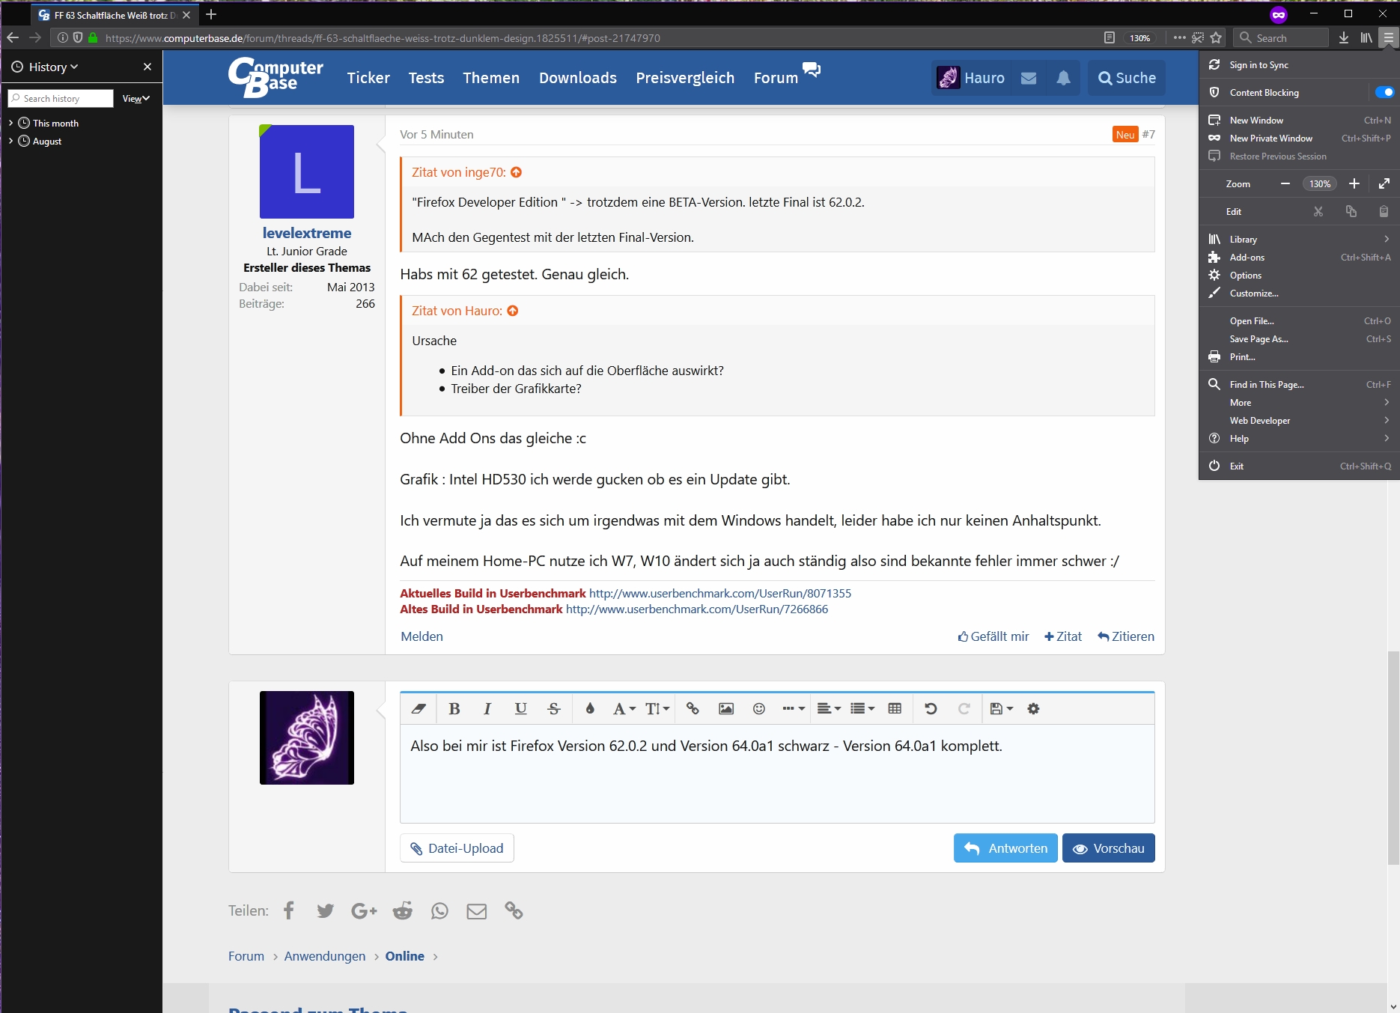Share the thread on Twitter
Image resolution: width=1400 pixels, height=1013 pixels.
coord(325,910)
